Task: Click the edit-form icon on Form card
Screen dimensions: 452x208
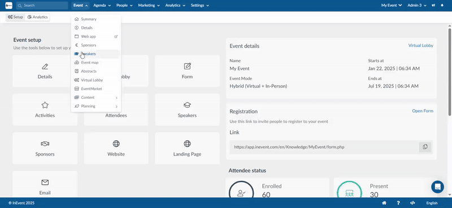Action: (x=188, y=67)
